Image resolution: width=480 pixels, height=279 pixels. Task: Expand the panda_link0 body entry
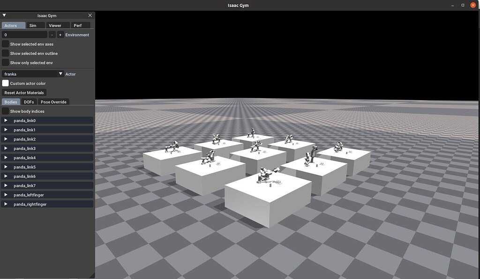(6, 120)
